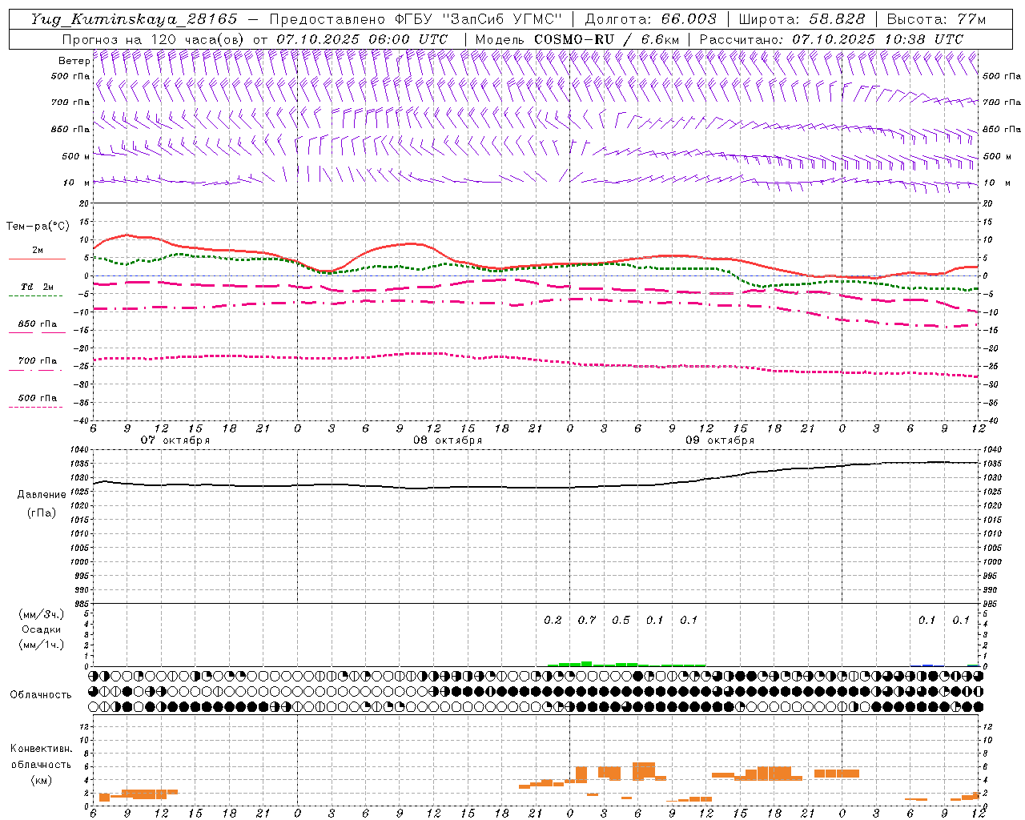Viewport: 1025px width, 820px height.
Task: Click the Модель COSMO-RU / 6.6км label
Action: click(x=577, y=39)
